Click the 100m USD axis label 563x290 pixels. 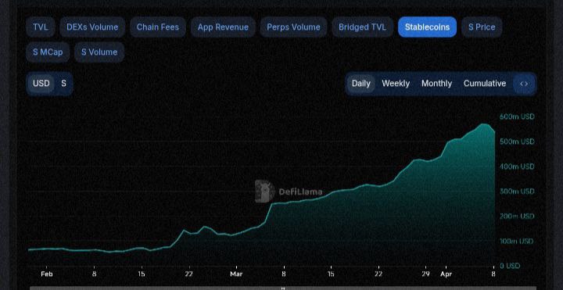517,242
